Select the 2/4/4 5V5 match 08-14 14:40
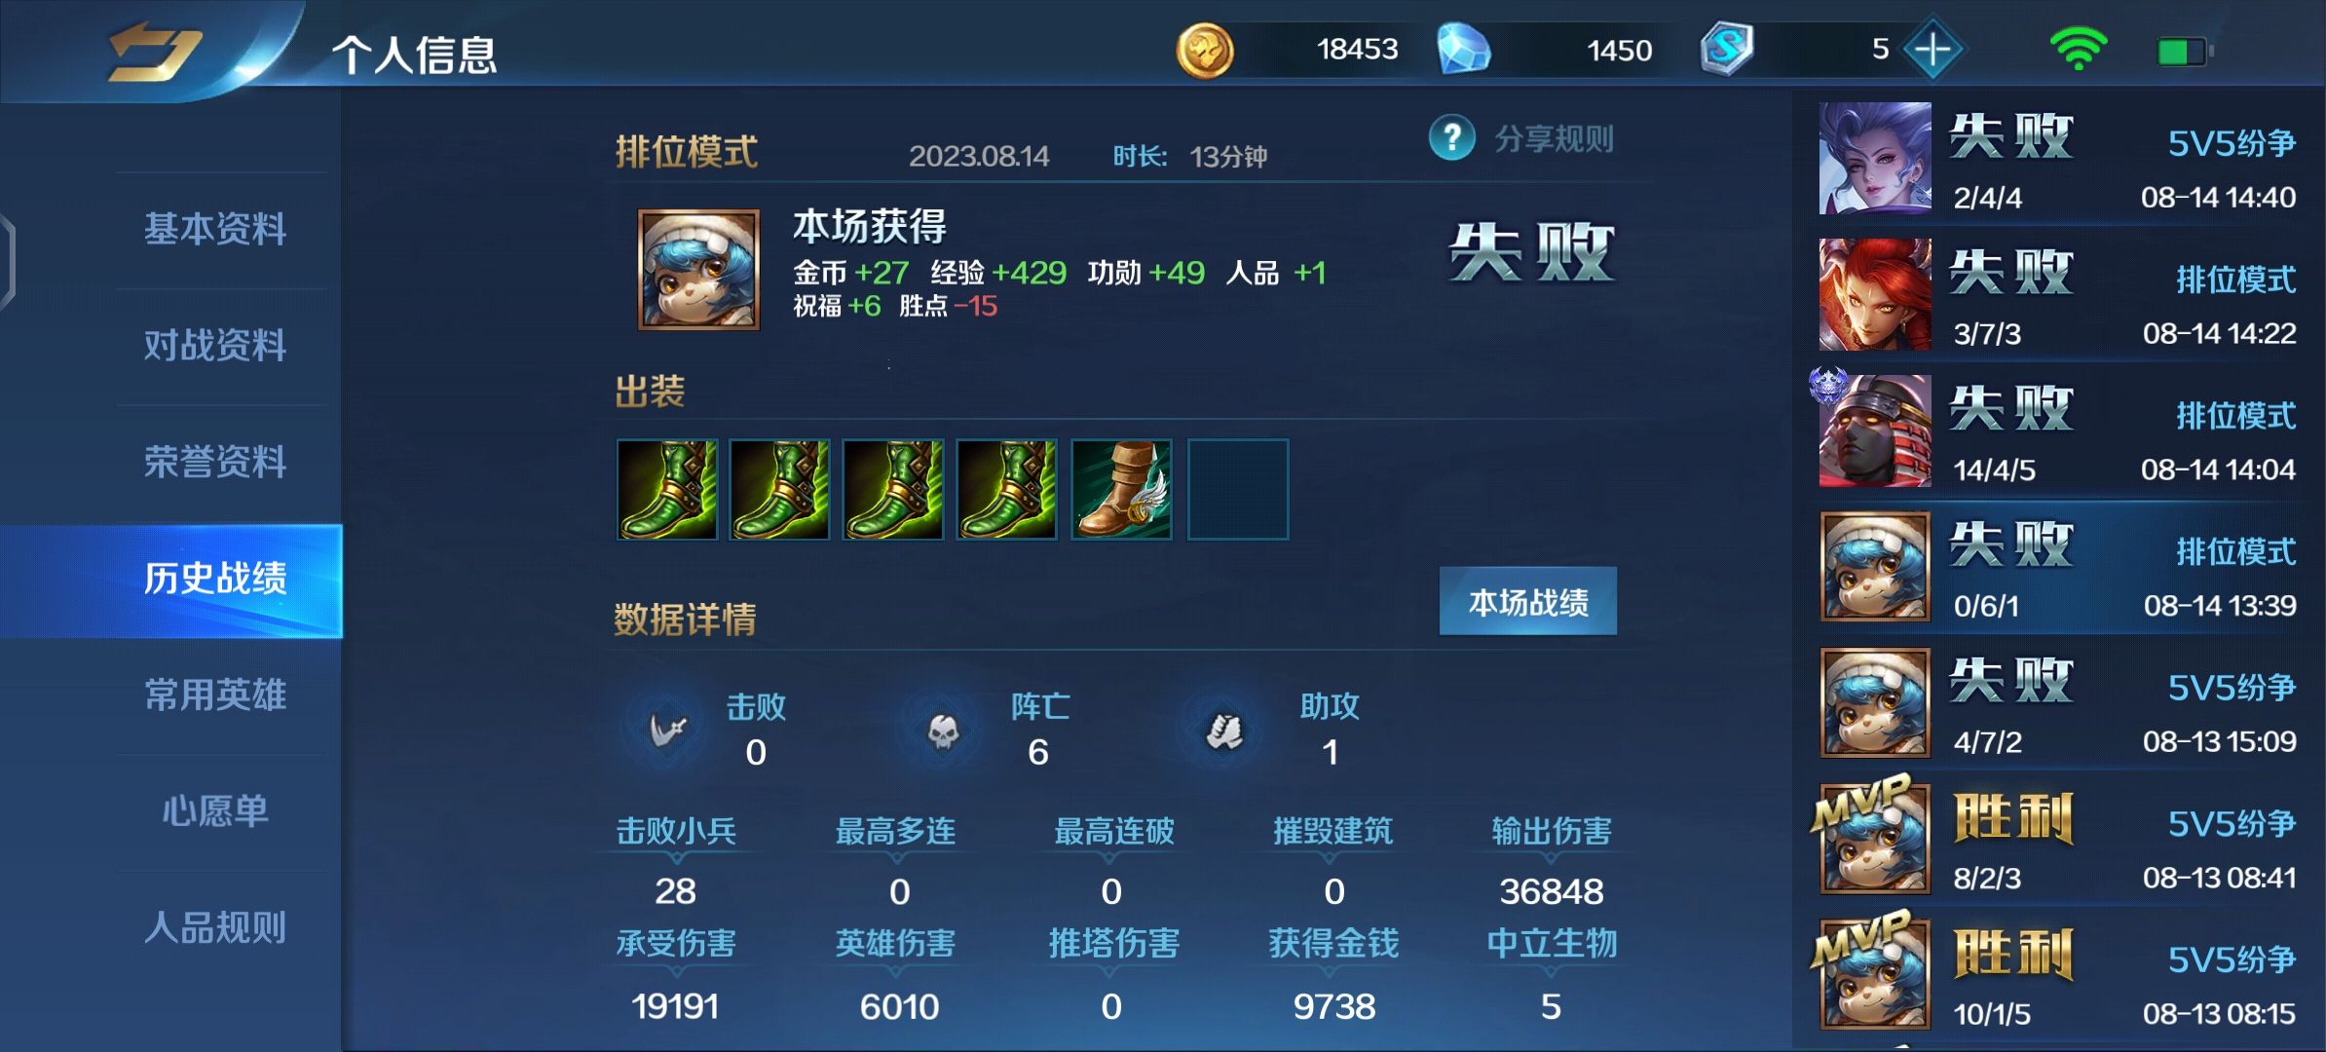Screen dimensions: 2326x1052 click(x=2057, y=159)
